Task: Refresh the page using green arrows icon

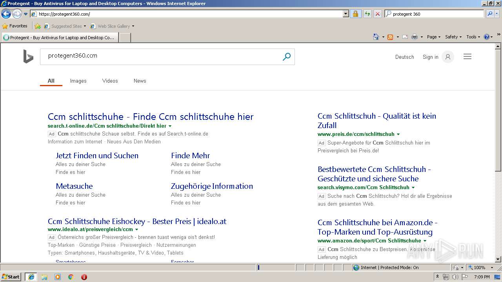Action: click(x=367, y=14)
